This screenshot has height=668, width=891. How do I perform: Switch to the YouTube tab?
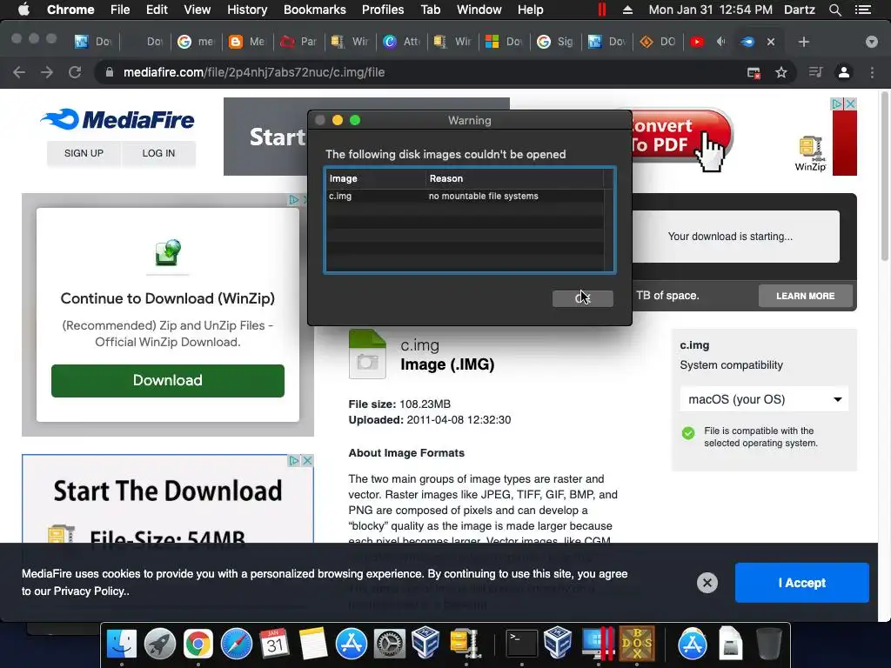[697, 42]
